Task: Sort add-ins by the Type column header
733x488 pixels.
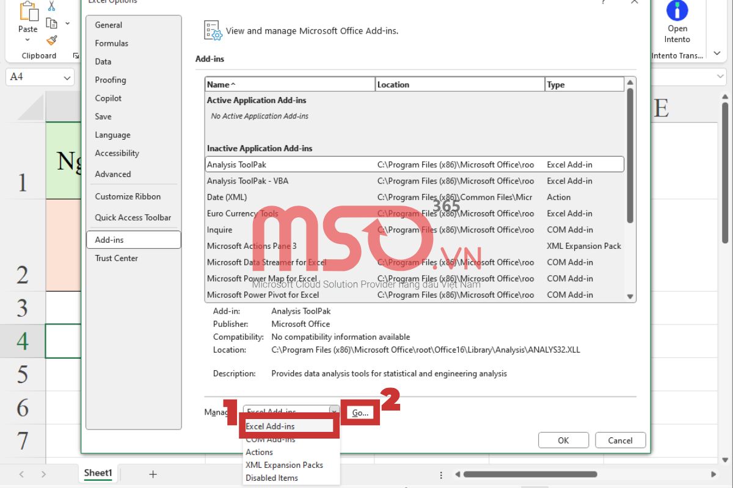Action: click(x=585, y=85)
